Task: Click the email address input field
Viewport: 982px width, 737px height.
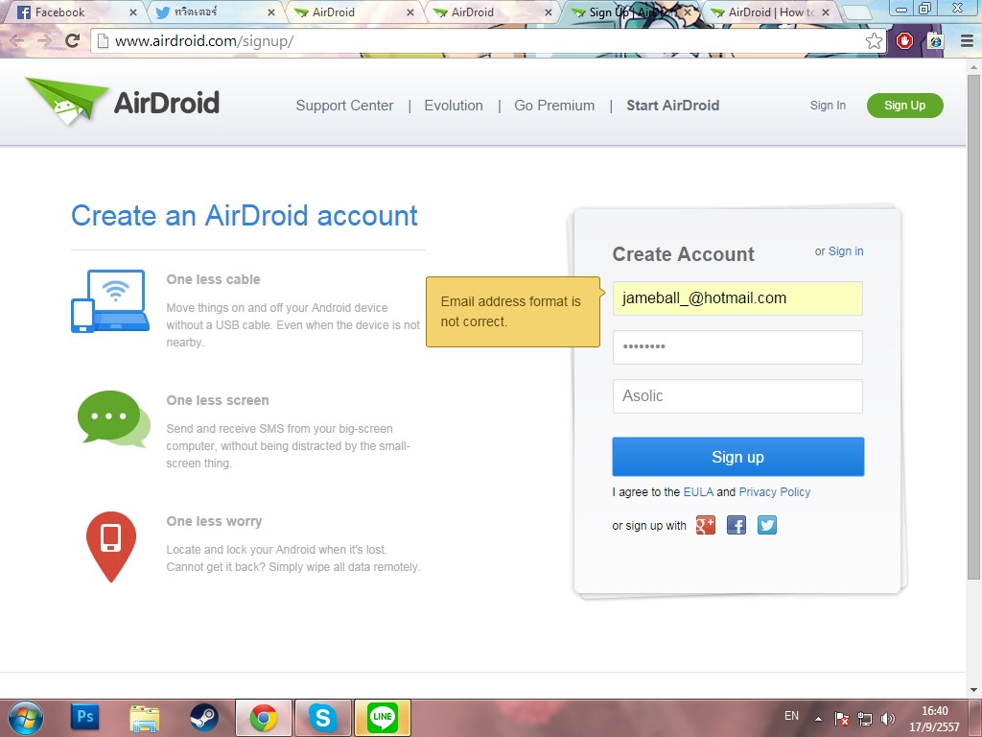Action: [x=737, y=298]
